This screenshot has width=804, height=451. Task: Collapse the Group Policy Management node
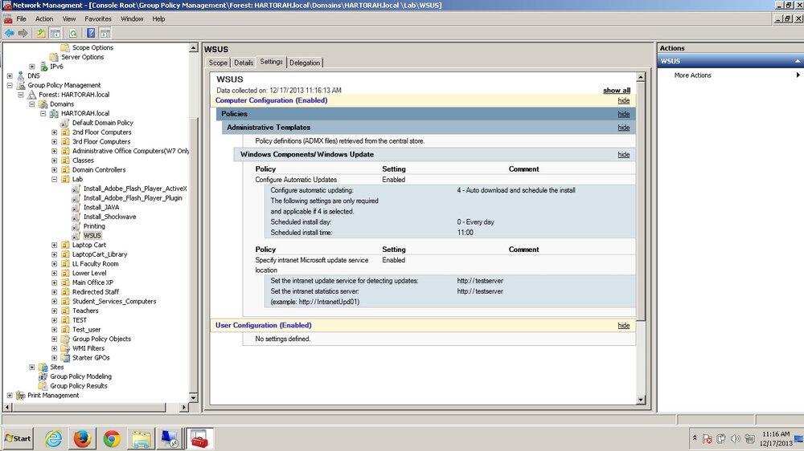(x=9, y=86)
